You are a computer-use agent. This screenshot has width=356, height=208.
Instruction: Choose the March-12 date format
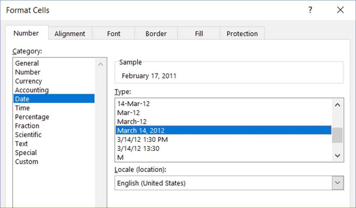[132, 121]
